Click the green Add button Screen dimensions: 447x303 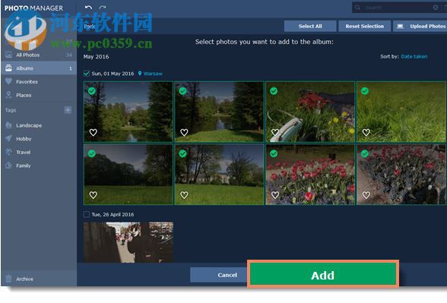(x=322, y=275)
